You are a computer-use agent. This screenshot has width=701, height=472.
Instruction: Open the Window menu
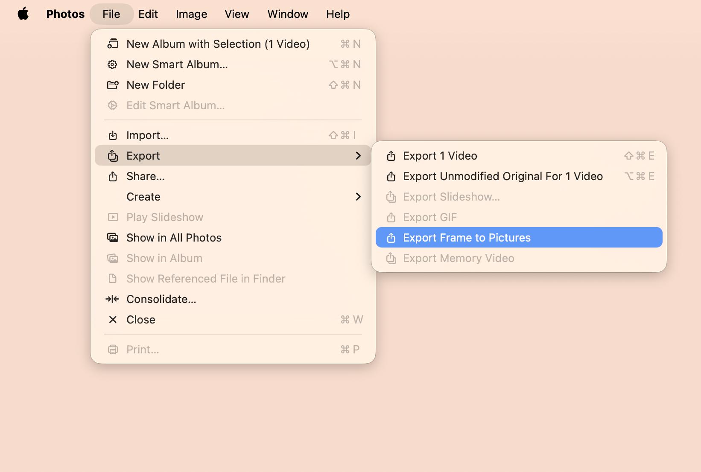[288, 14]
